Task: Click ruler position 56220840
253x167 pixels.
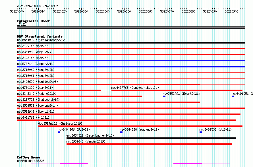Action: pyautogui.click(x=103, y=11)
